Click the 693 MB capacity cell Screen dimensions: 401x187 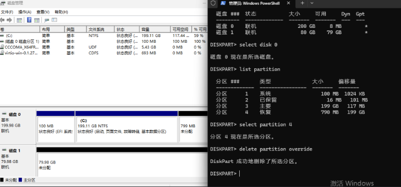click(149, 53)
